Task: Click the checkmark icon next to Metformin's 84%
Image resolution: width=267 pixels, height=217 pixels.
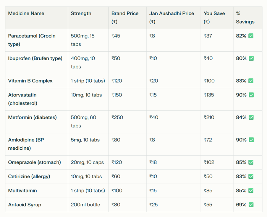Action: [x=251, y=118]
